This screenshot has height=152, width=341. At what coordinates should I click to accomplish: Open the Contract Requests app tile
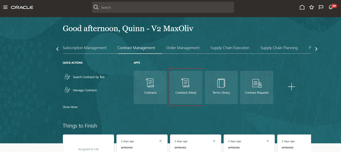[x=256, y=87]
